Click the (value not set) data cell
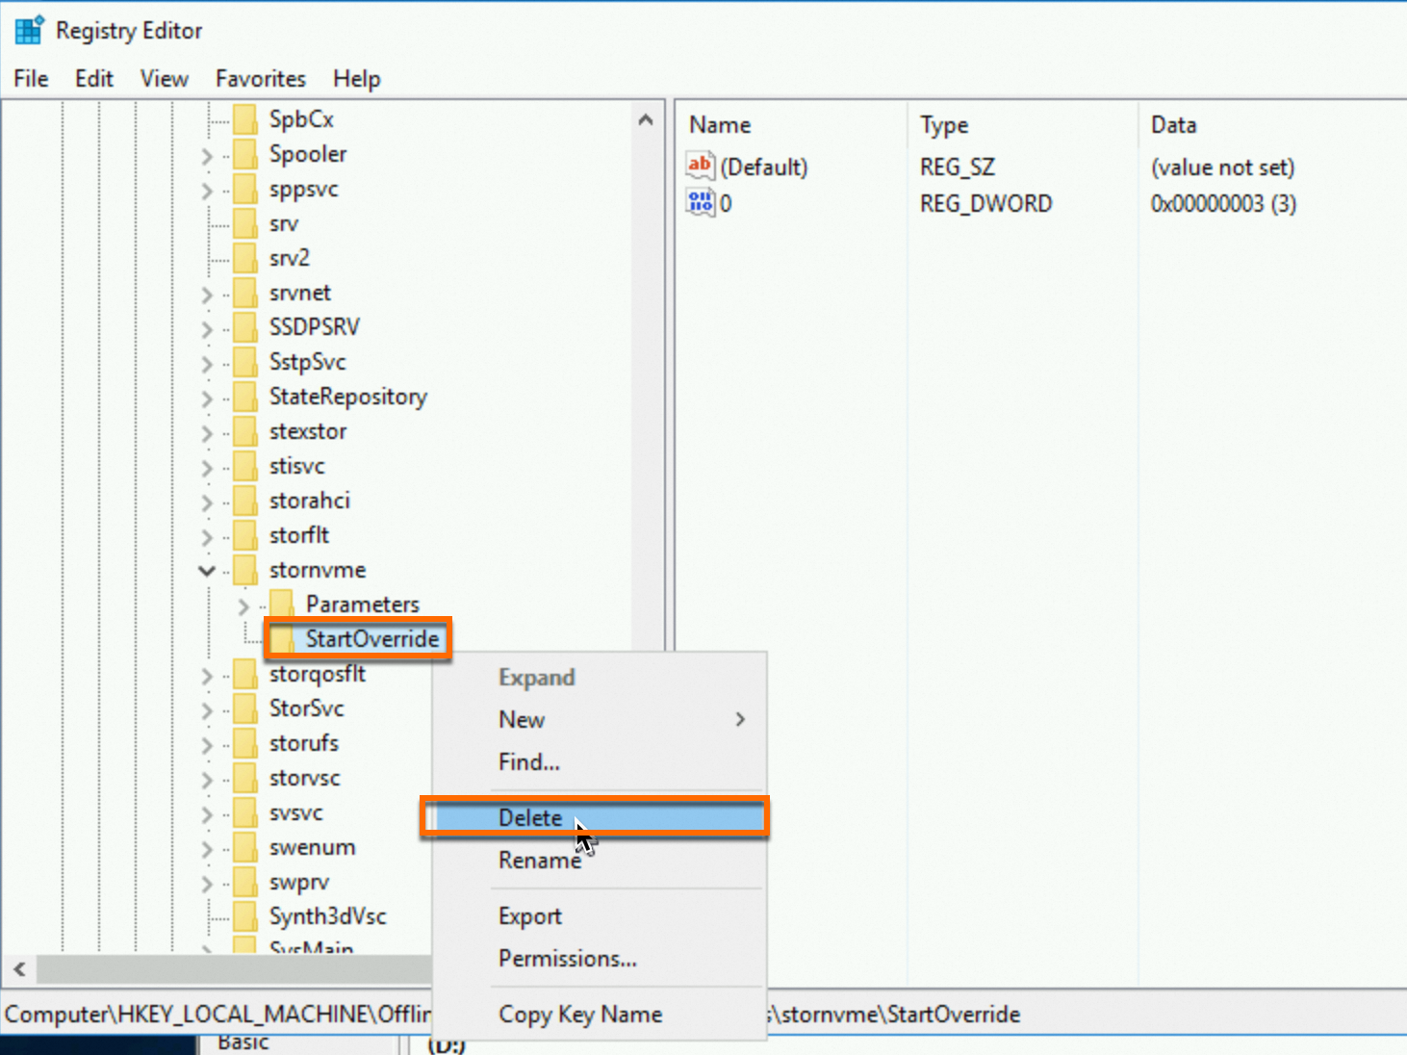Viewport: 1407px width, 1055px height. 1222,167
